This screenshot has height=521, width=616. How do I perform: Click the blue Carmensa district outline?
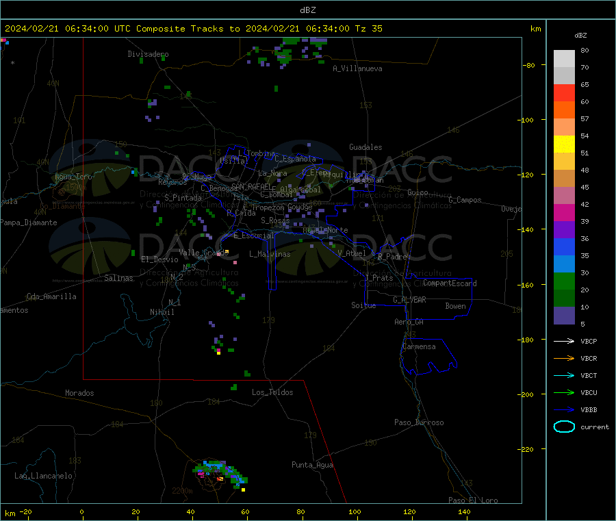[428, 357]
